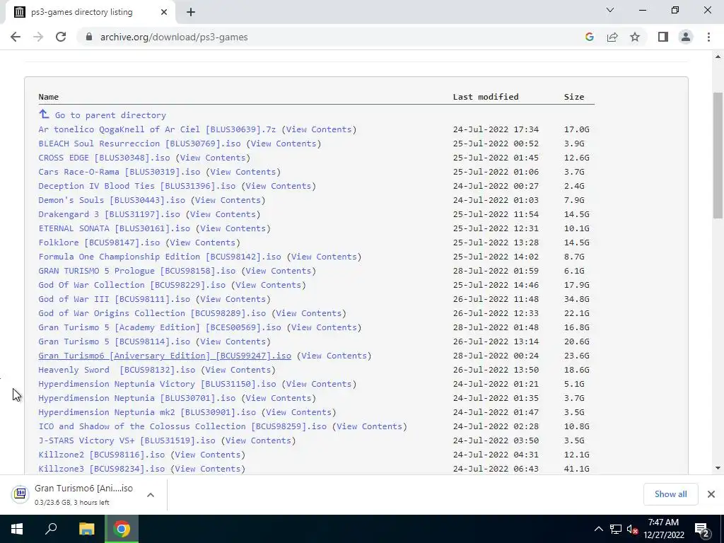
Task: Open Formula One Championship Edition link
Action: click(x=160, y=257)
